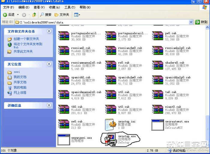210x154 pixels.
Task: Select the russianchm0.cab archive icon
Action: [x=111, y=51]
